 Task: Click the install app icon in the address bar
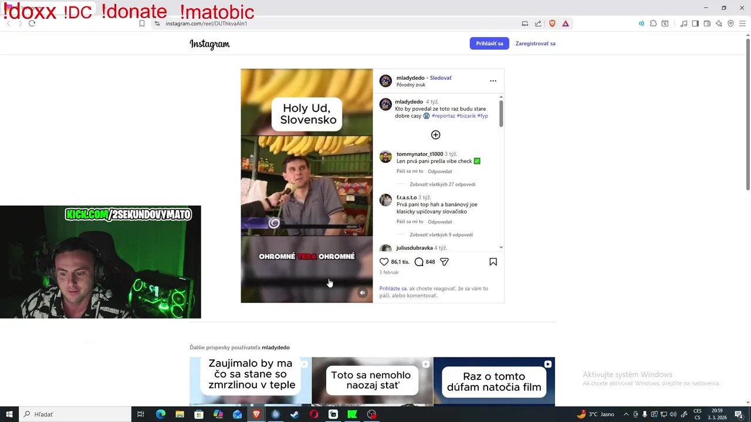[525, 23]
